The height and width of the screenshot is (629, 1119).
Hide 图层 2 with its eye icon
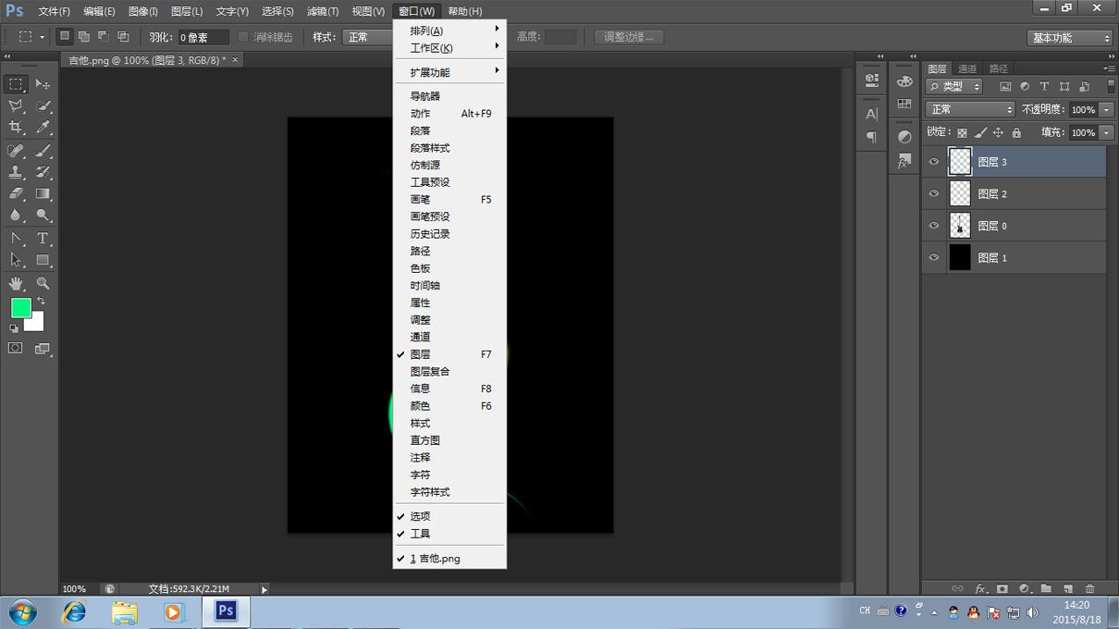(x=934, y=193)
